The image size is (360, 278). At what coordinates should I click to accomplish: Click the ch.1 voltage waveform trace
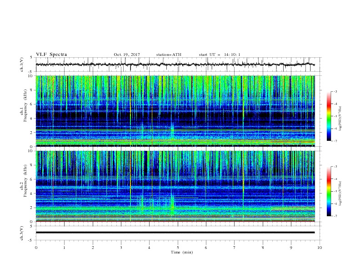(175, 65)
